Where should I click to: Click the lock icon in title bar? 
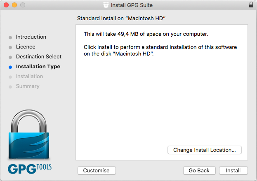pos(251,5)
